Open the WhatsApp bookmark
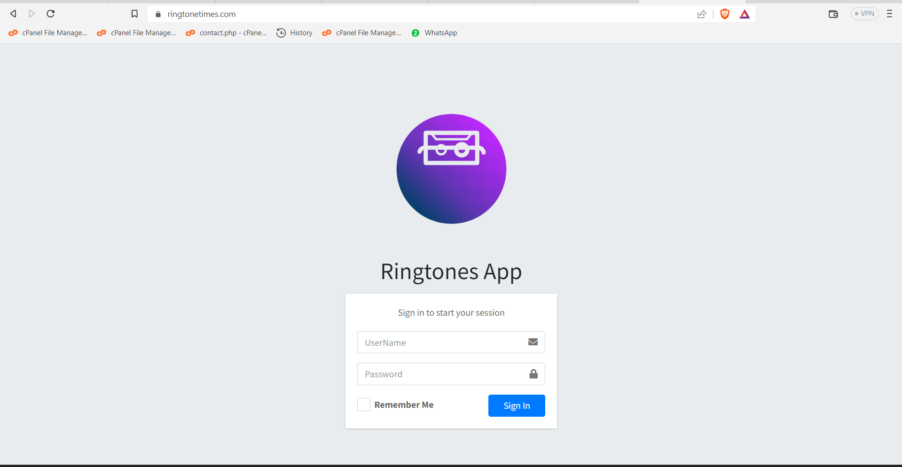 (x=434, y=33)
